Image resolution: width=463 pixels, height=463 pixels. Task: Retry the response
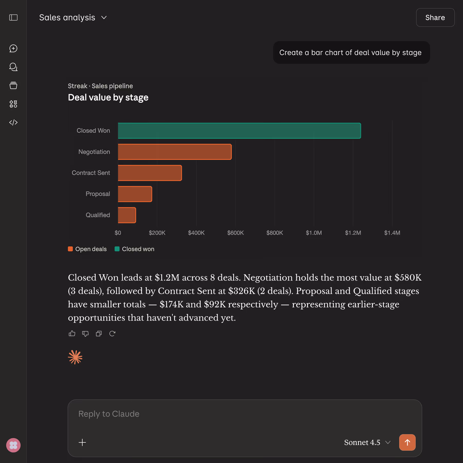click(112, 334)
